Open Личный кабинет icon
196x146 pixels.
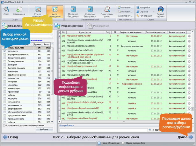pyautogui.click(x=161, y=12)
